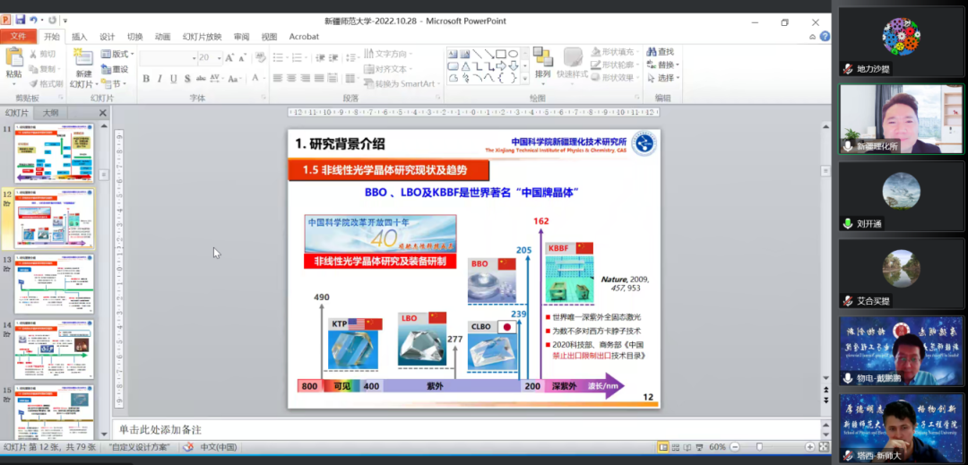Create a new slide with 新建幻灯片 icon
This screenshot has height=465, width=968.
tap(83, 59)
